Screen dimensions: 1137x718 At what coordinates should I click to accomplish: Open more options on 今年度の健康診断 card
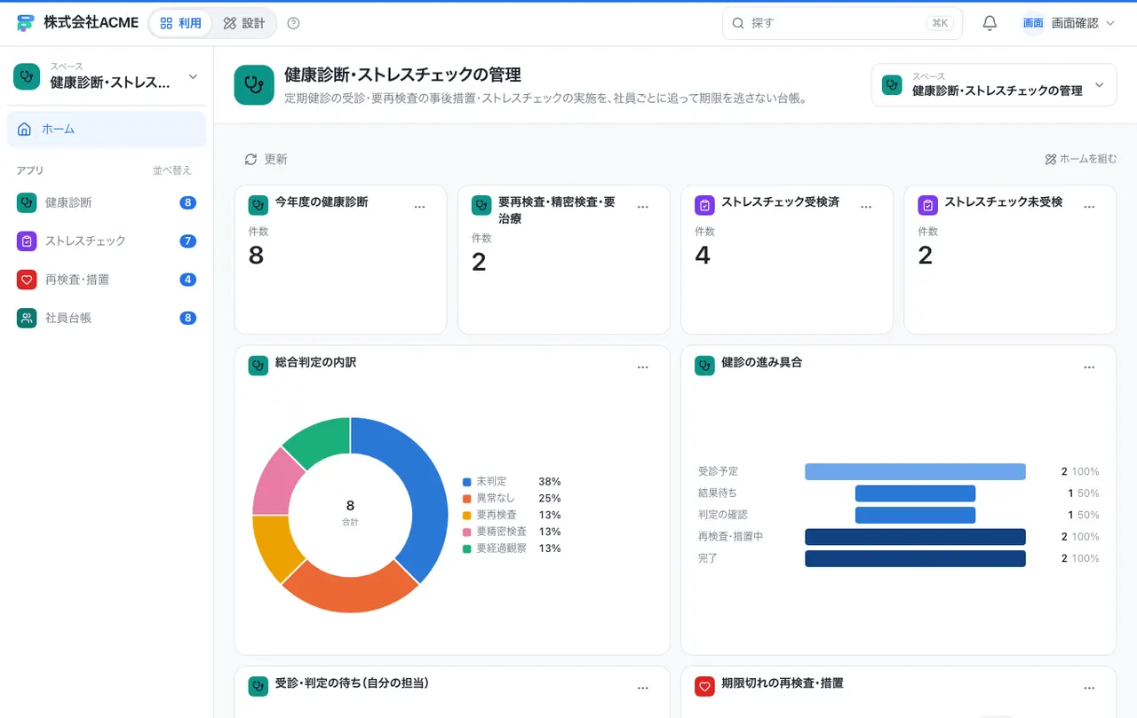pos(420,207)
